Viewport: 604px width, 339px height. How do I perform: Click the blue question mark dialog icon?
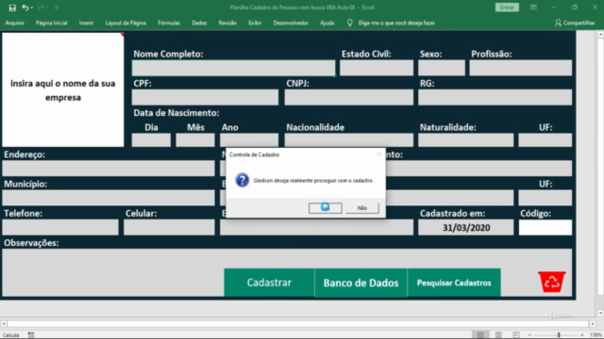(x=243, y=180)
